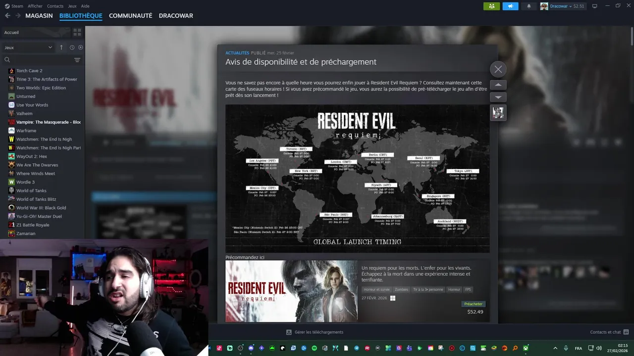Toggle sort order arrow in library sidebar
Viewport: 634px width, 356px height.
61,47
